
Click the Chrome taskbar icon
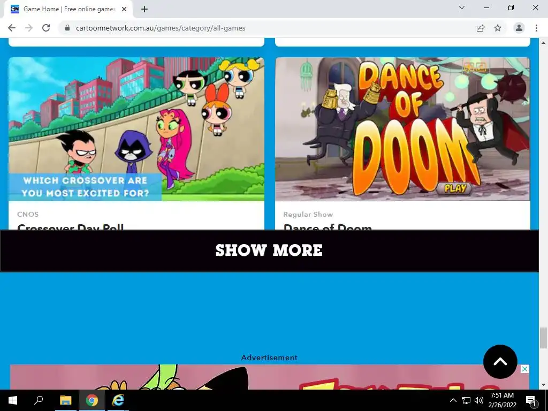92,400
